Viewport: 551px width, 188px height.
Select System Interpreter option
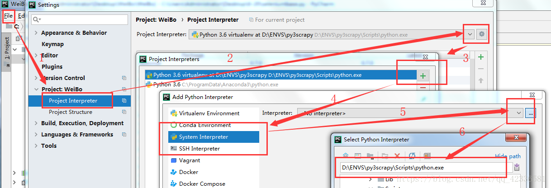[214, 137]
